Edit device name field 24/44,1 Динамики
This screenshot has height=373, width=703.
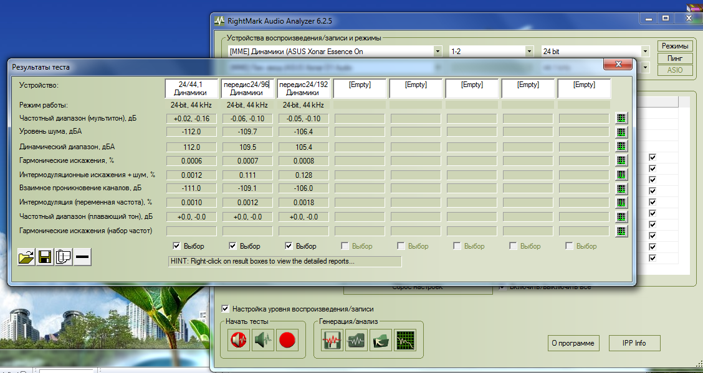[x=192, y=88]
